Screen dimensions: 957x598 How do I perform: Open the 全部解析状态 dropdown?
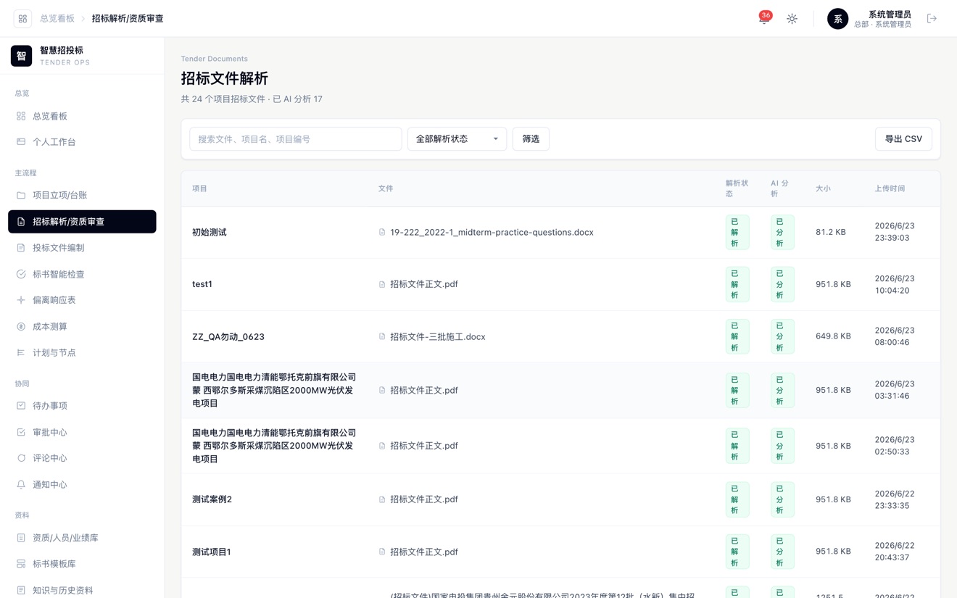pos(457,139)
